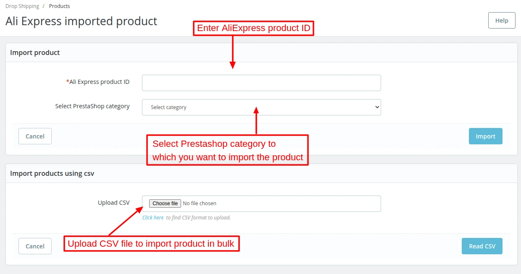This screenshot has width=521, height=274.
Task: Click the dropdown chevron beside Select category
Action: (377, 107)
